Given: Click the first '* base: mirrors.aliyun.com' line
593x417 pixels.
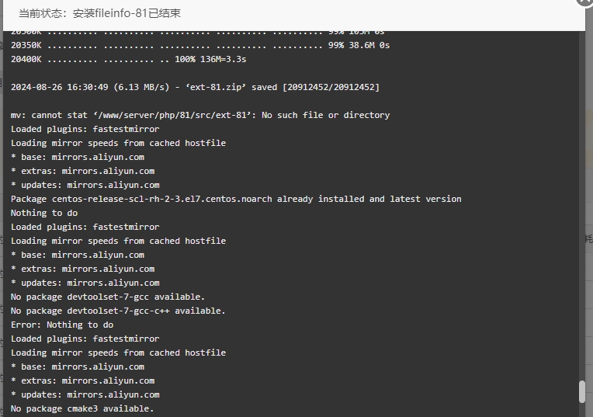Looking at the screenshot, I should tap(78, 158).
